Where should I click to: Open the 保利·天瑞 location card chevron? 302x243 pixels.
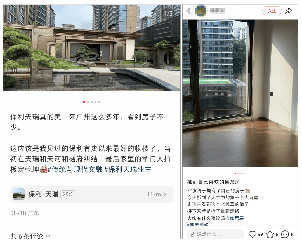(164, 194)
